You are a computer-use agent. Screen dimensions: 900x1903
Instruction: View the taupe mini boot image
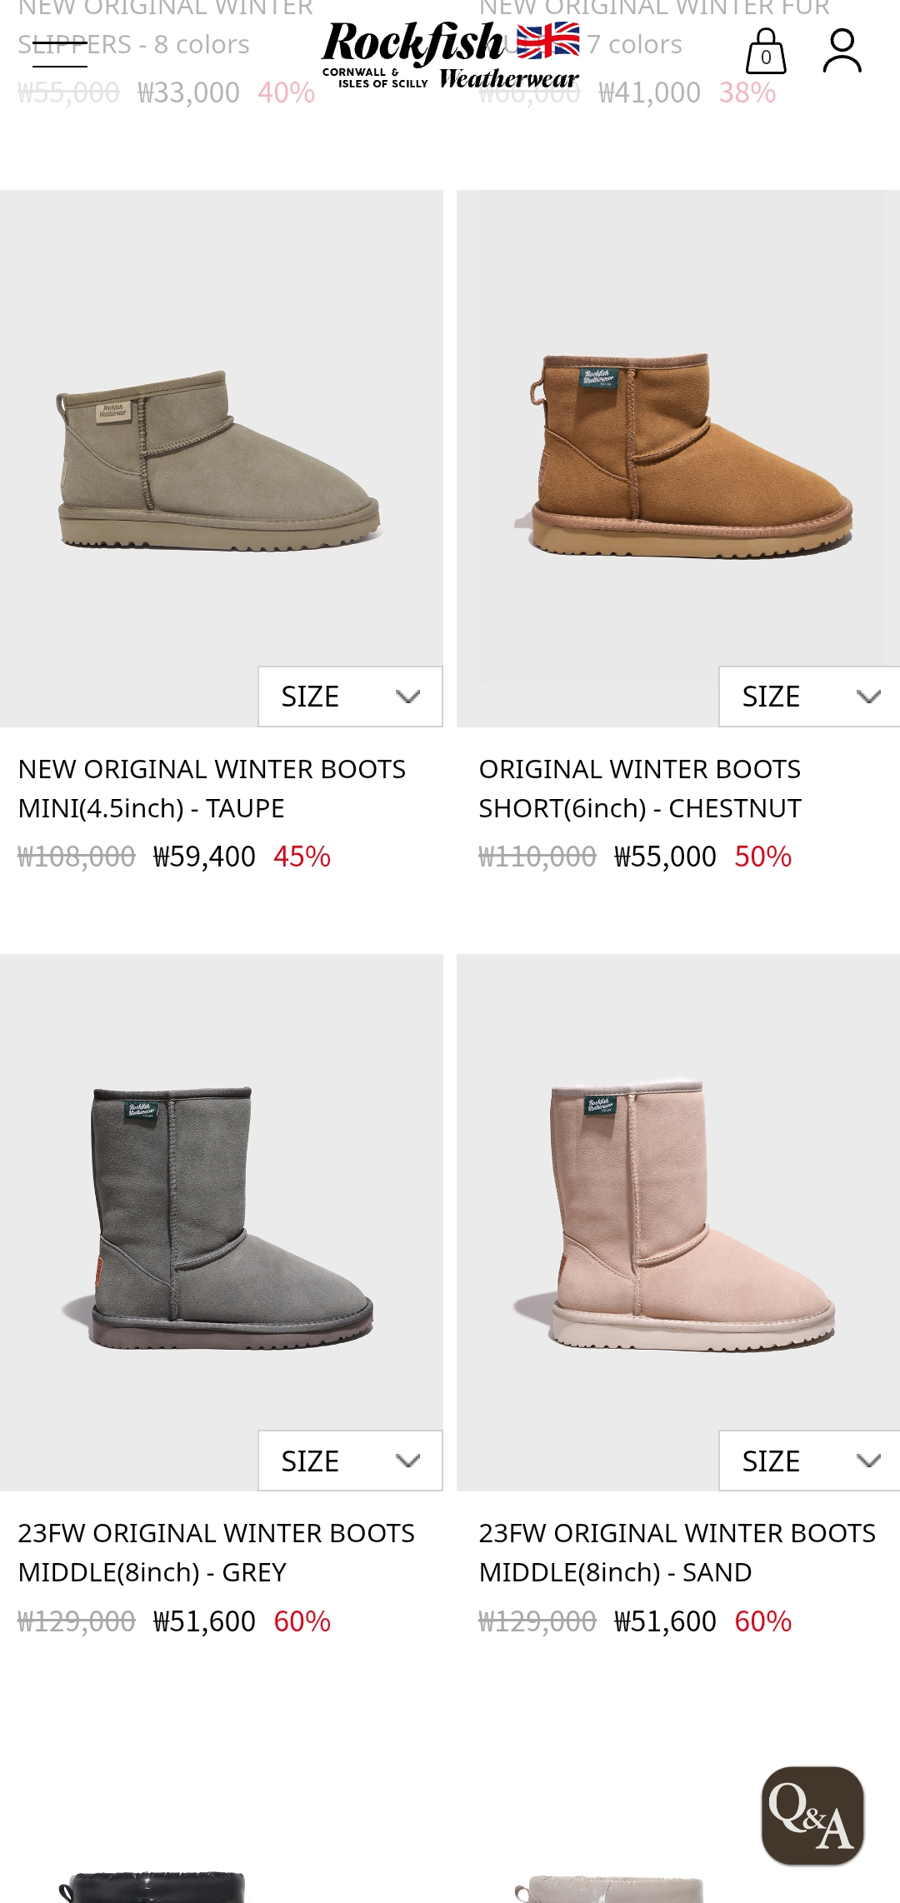pos(221,458)
